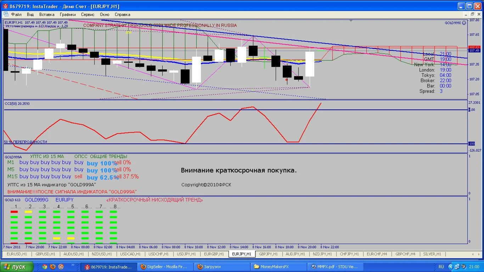Open the Сервис menu
Screen dimensions: 484x272
(88, 15)
